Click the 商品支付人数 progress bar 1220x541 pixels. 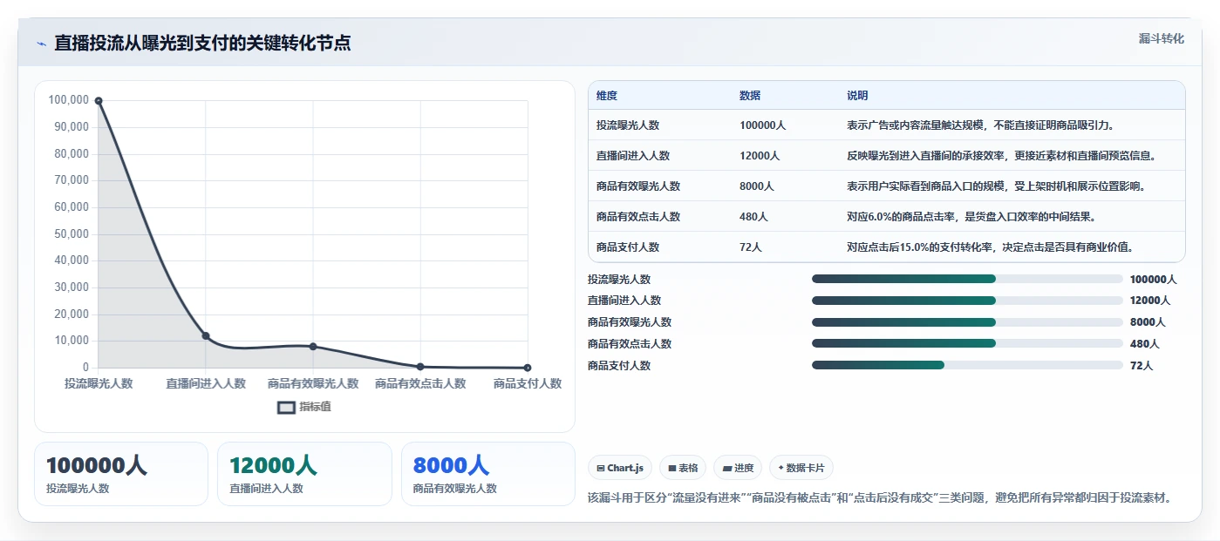coord(967,365)
